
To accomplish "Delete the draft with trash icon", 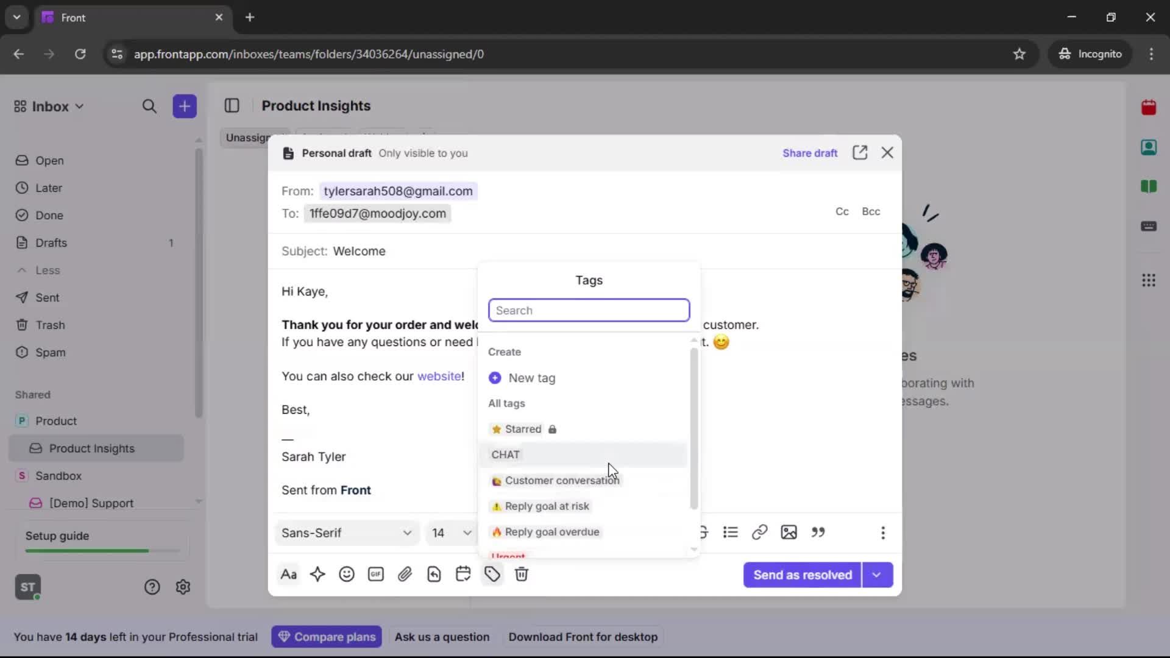I will coord(522,574).
